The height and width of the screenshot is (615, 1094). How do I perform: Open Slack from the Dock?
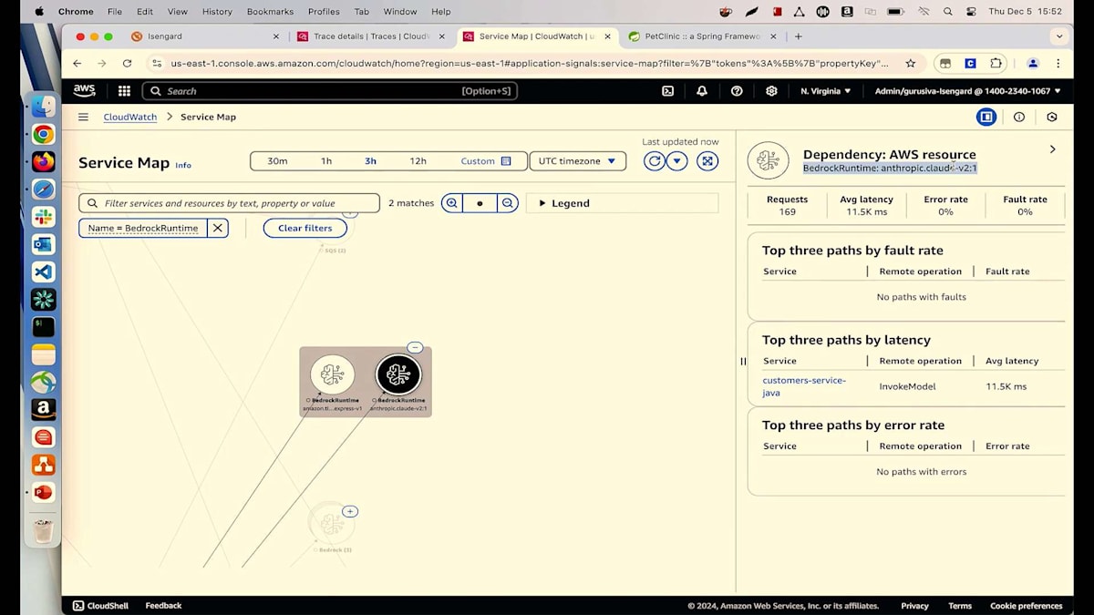point(43,217)
